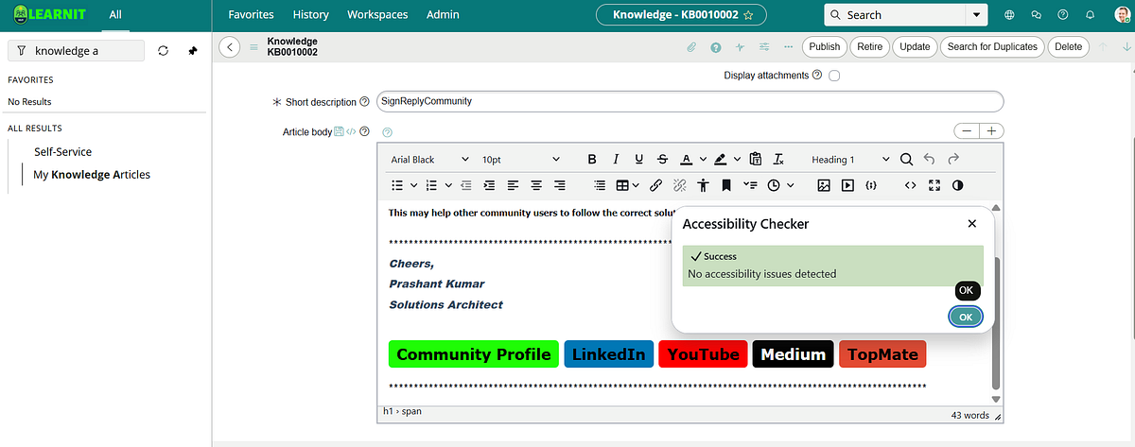Confirm the Accessibility Checker with teal OK
1135x447 pixels.
click(x=966, y=318)
